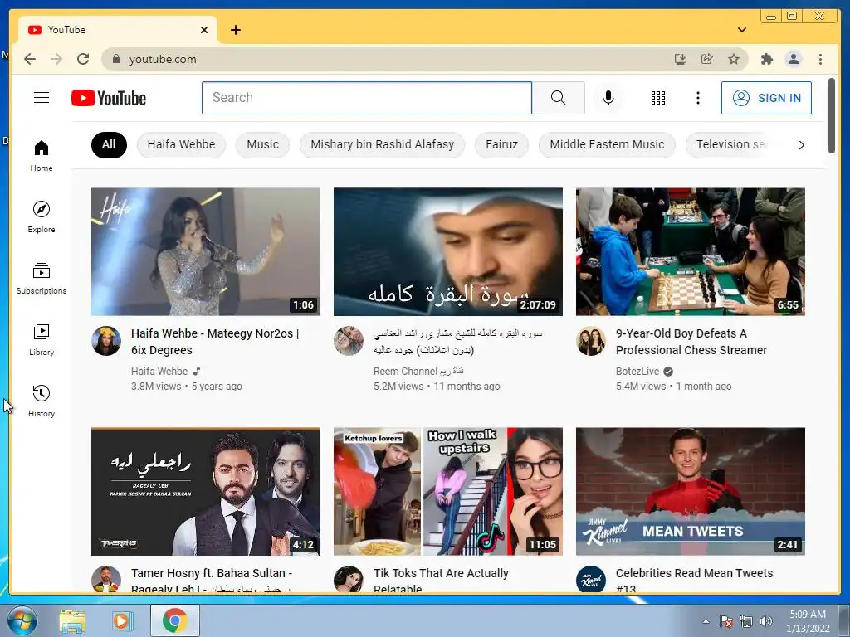Select the Middle Eastern Music chip
850x637 pixels.
click(x=607, y=144)
